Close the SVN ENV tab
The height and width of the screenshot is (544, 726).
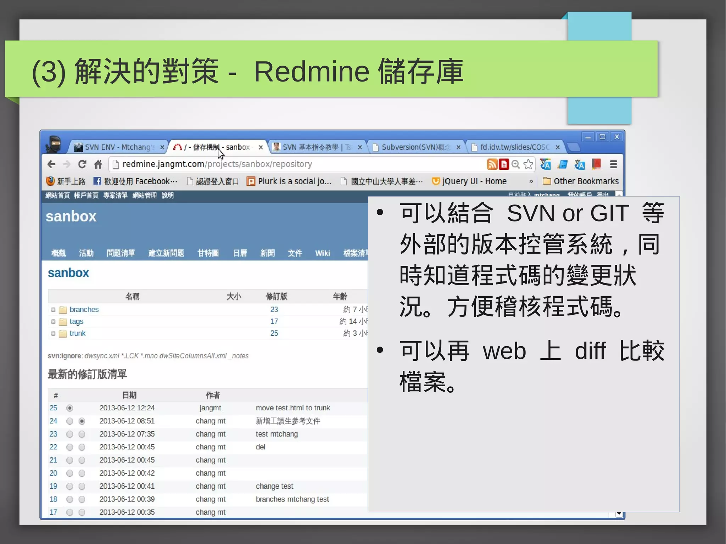coord(162,147)
